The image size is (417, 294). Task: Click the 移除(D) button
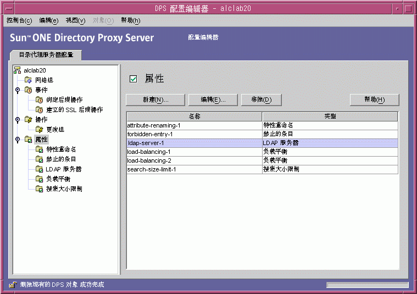coord(262,100)
